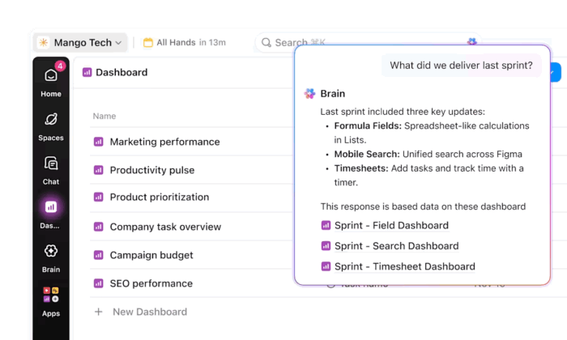Click the Brain logo in chat panel
This screenshot has width=567, height=340.
309,94
